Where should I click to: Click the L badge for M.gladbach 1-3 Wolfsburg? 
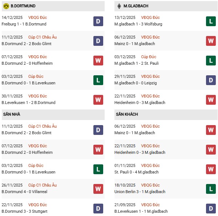(211, 21)
